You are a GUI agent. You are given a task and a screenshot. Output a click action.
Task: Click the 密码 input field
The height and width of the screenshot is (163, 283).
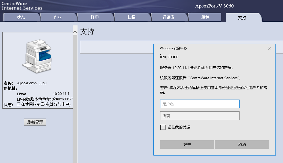[200, 115]
